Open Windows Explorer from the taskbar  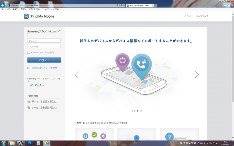(x=12, y=143)
